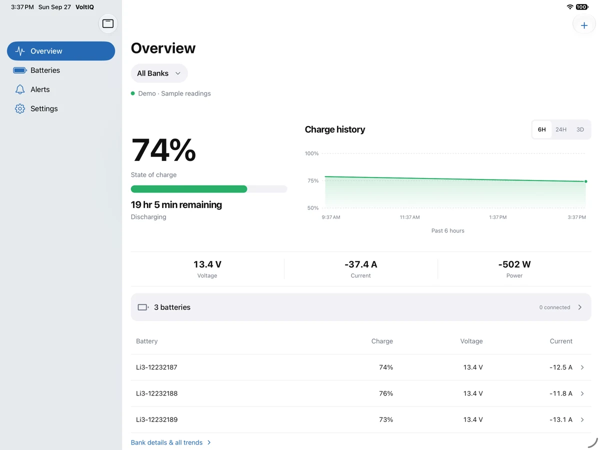Switch chart range to 24H

(x=561, y=129)
